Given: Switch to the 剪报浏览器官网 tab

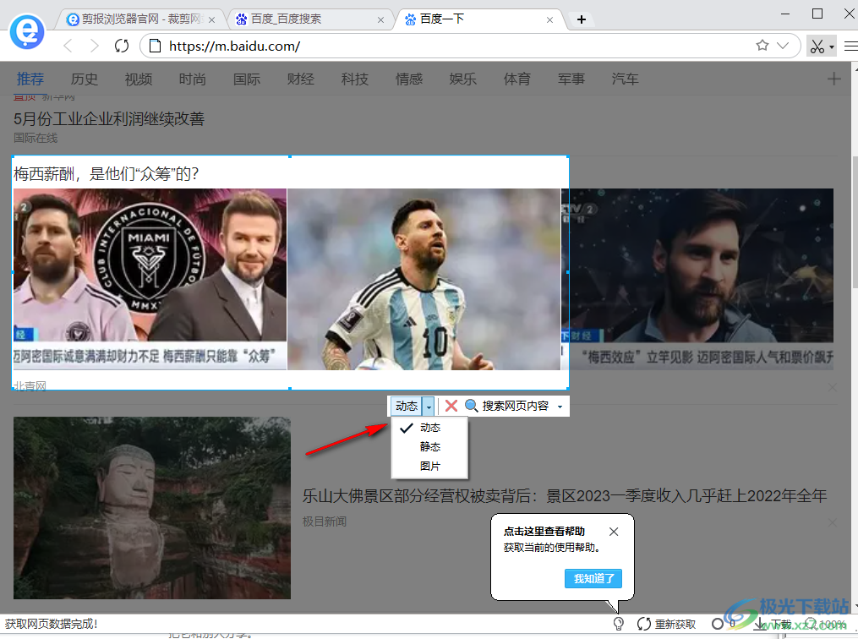Looking at the screenshot, I should tap(141, 19).
